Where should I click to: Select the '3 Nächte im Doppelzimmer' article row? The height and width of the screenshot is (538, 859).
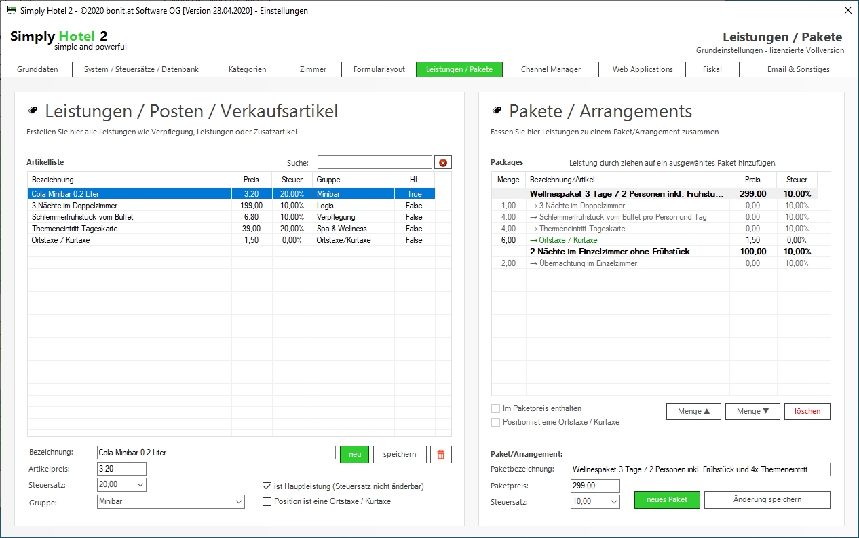[x=231, y=206]
